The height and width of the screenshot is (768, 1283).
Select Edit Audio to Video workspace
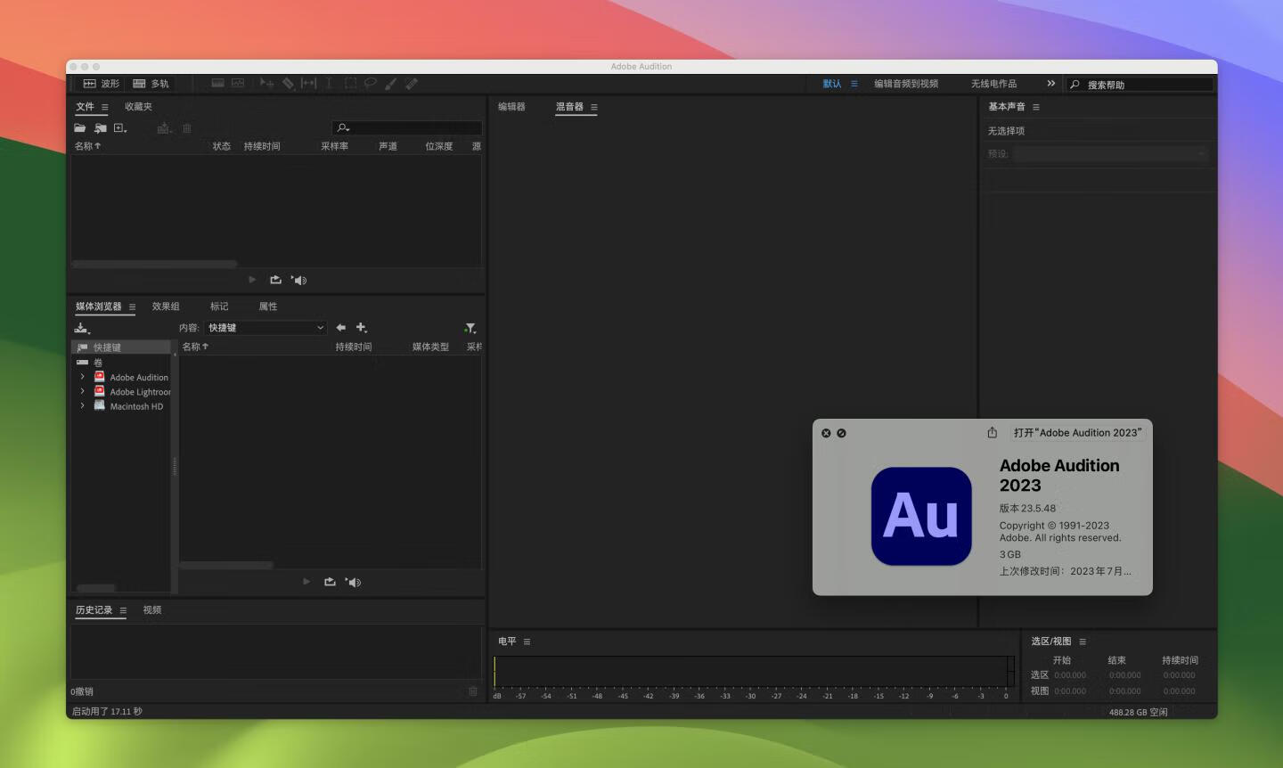[x=906, y=84]
